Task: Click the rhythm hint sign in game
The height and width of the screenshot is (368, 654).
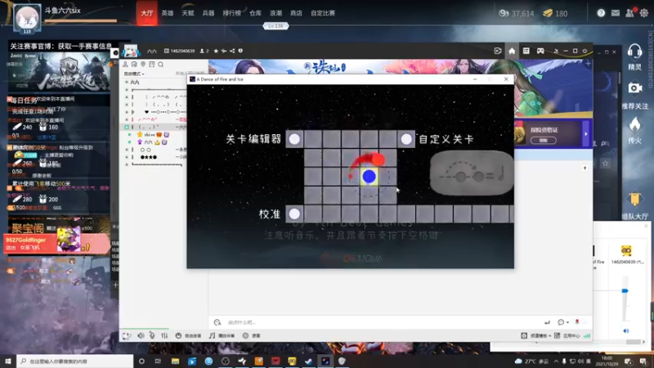Action: point(472,173)
